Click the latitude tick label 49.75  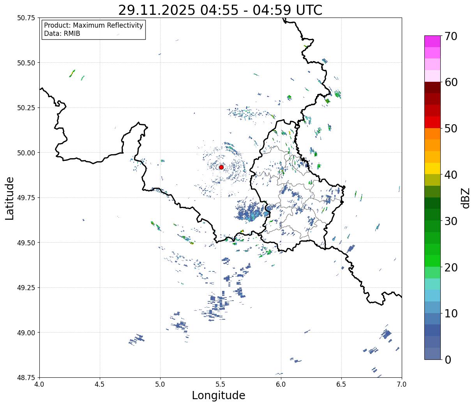pos(26,198)
